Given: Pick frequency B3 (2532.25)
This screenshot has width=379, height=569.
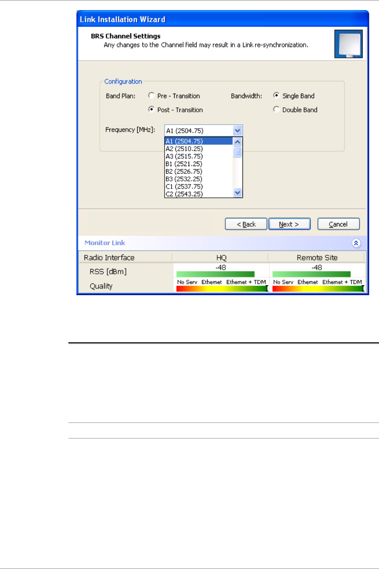Looking at the screenshot, I should (199, 179).
